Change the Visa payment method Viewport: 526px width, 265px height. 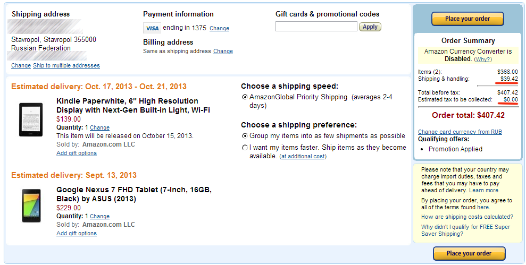(219, 28)
